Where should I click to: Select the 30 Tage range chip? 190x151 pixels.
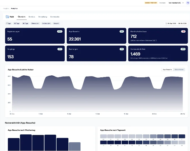coord(17,23)
